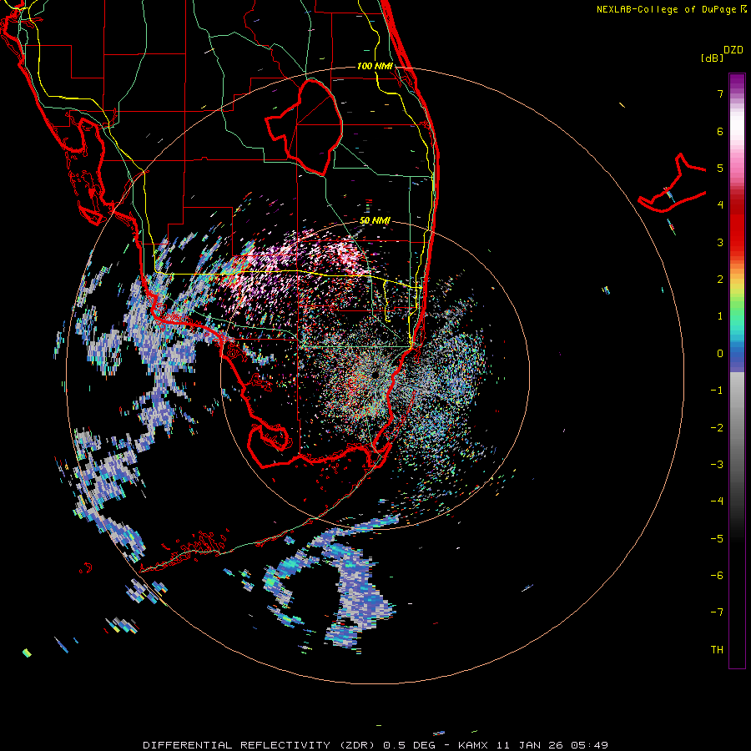Click the -5 value on color scale
The width and height of the screenshot is (751, 751).
point(717,539)
